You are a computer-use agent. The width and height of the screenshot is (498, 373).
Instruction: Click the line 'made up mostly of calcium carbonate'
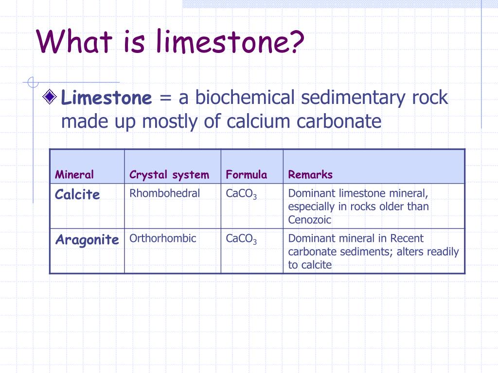(221, 122)
